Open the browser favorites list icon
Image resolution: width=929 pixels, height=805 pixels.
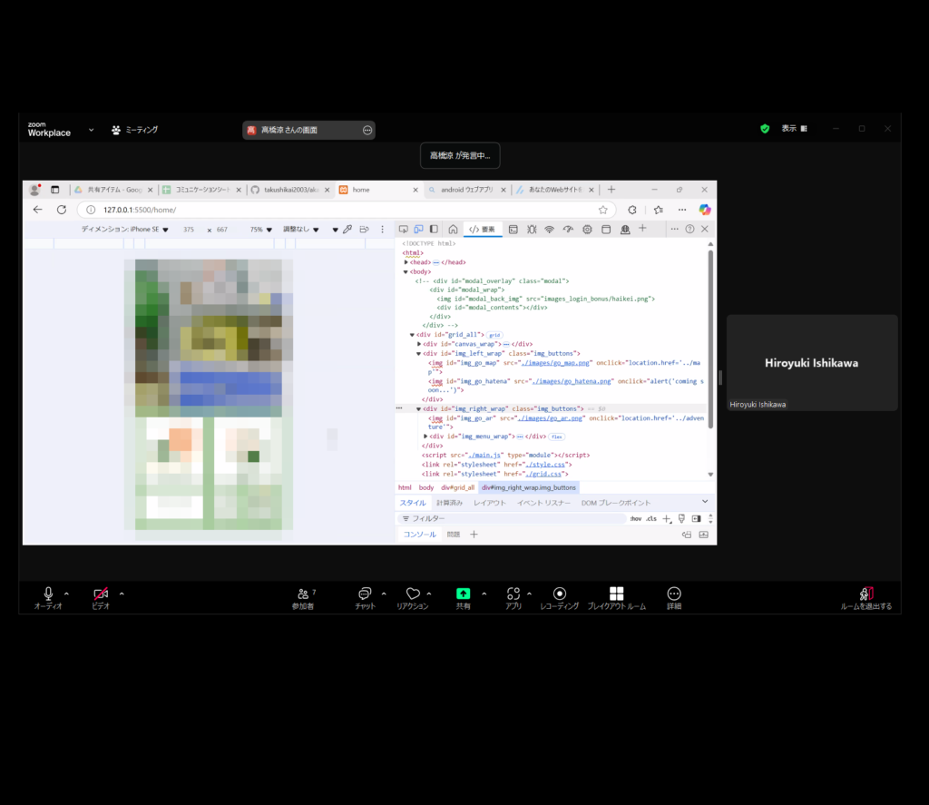click(659, 210)
